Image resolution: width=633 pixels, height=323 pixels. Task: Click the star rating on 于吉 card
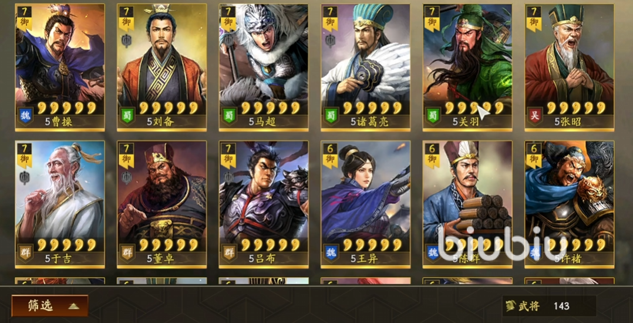click(66, 244)
